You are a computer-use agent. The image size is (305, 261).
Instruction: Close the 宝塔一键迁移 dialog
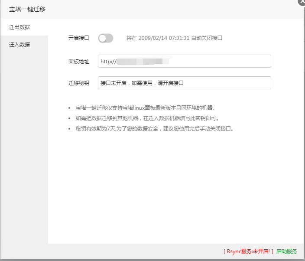[302, 2]
